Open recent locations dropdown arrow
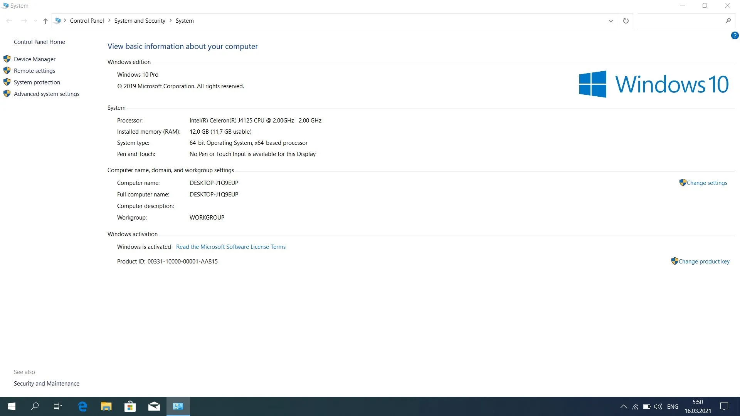Screen dimensions: 740x416 pyautogui.click(x=35, y=21)
